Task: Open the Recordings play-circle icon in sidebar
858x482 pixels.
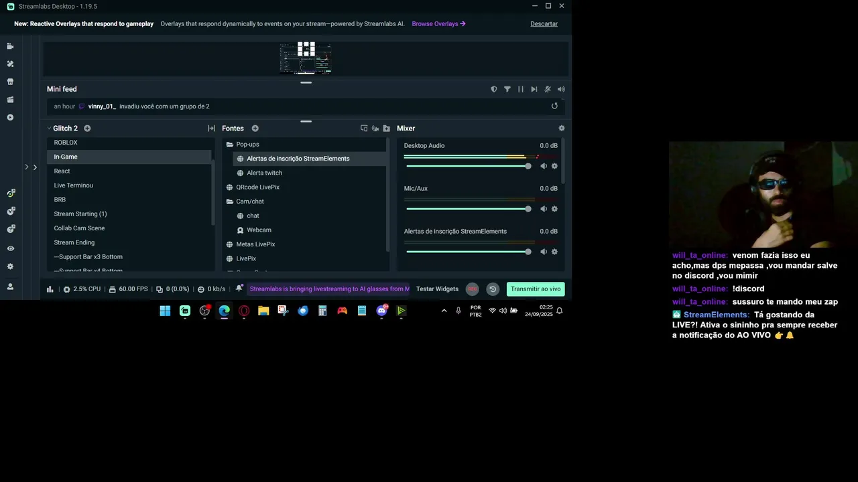Action: (x=10, y=117)
